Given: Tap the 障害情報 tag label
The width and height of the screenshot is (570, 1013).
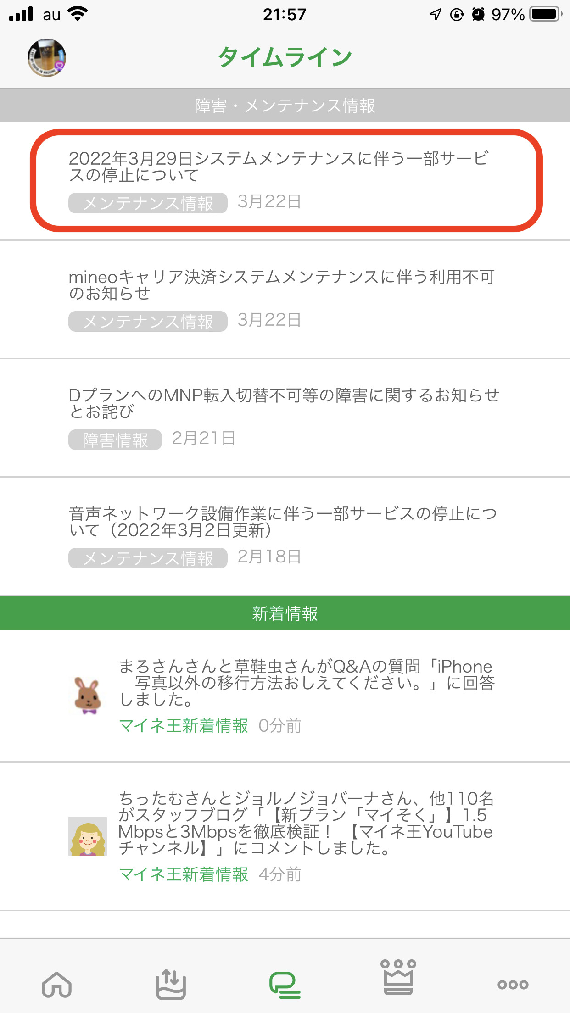Looking at the screenshot, I should tap(115, 440).
